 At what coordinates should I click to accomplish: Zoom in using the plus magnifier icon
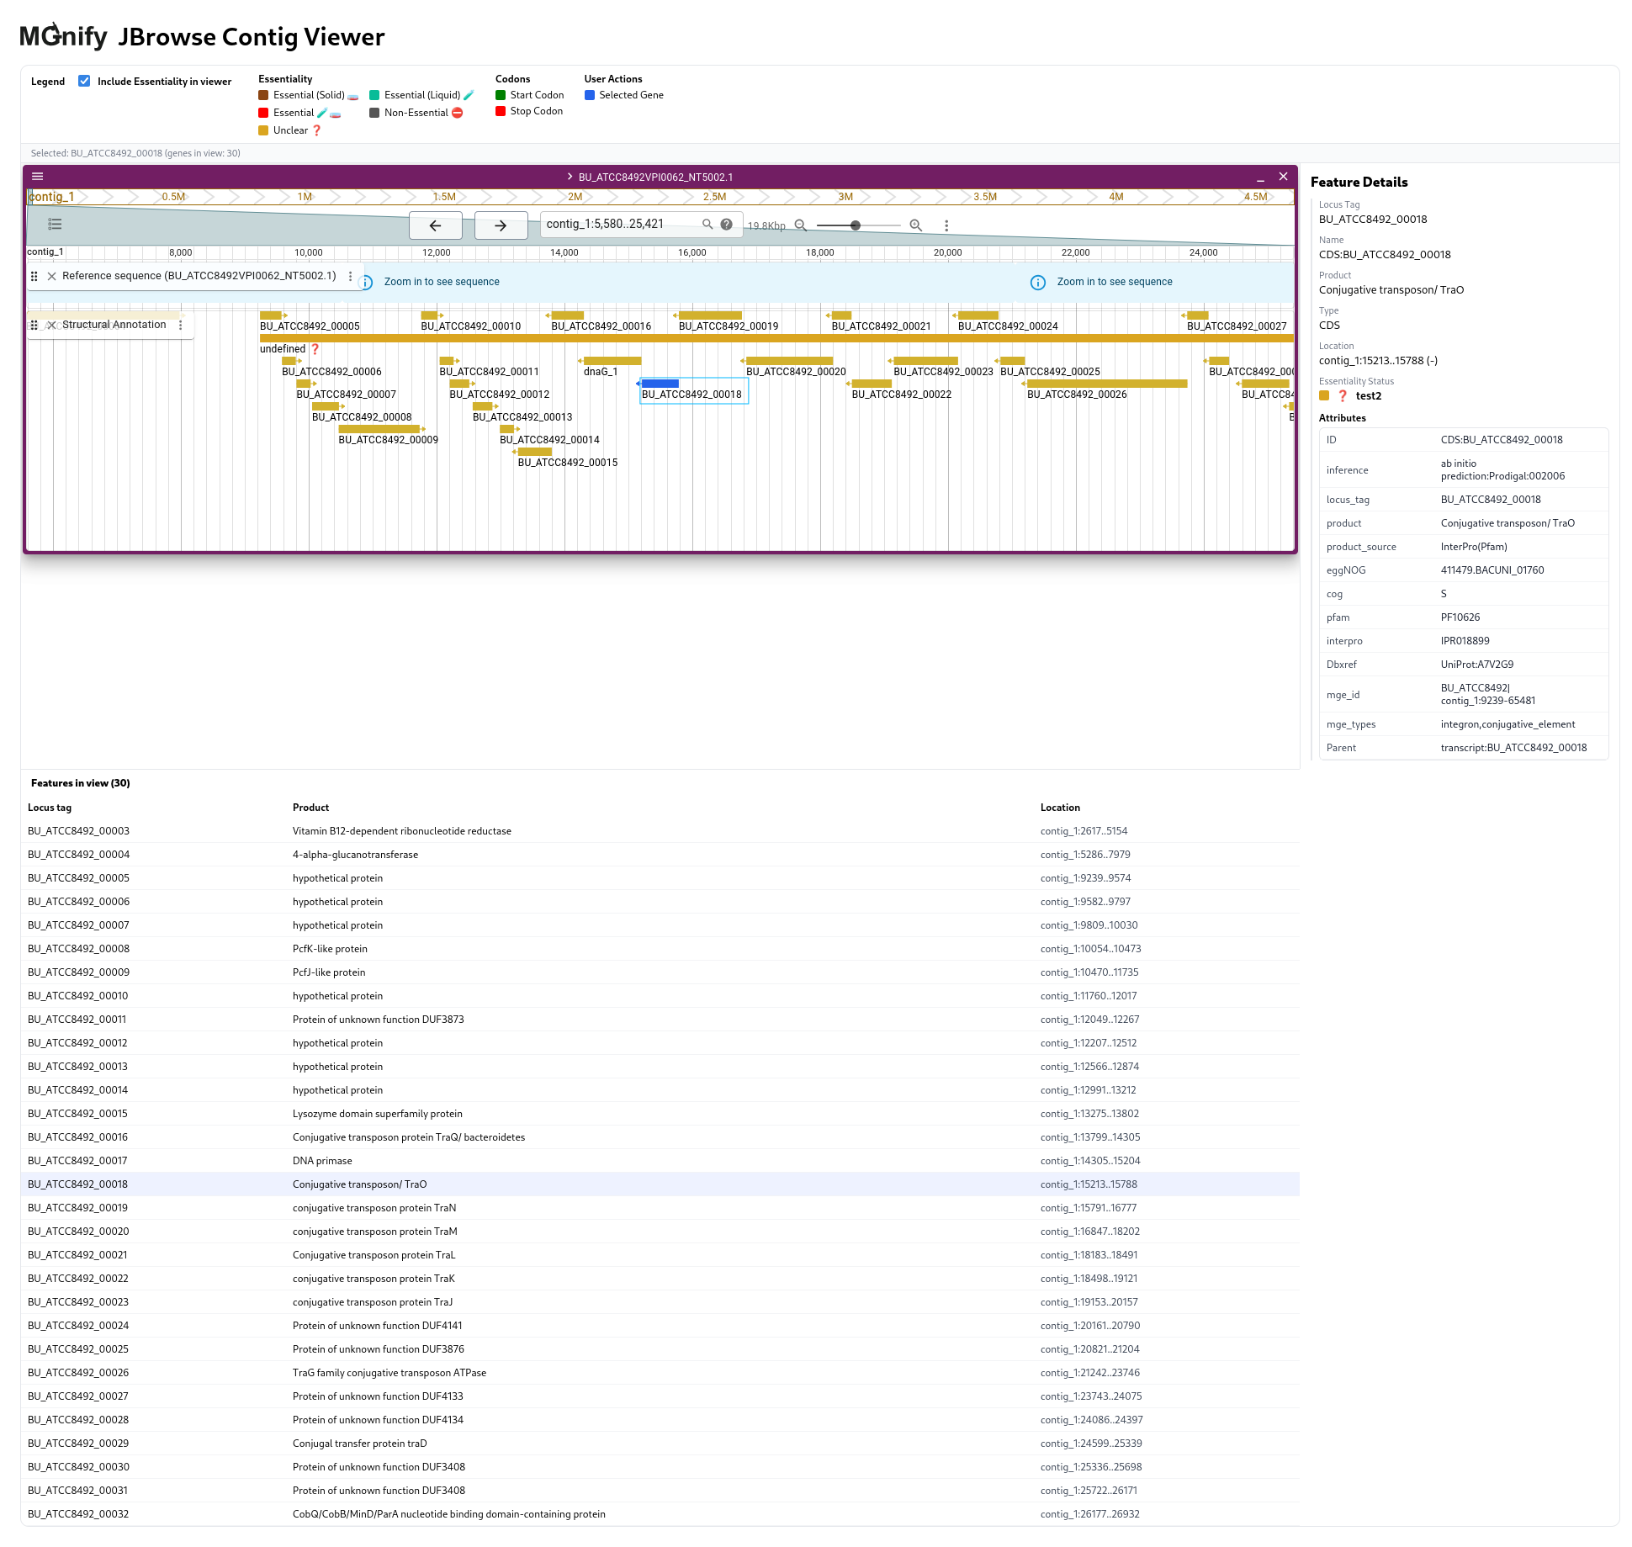pyautogui.click(x=915, y=225)
